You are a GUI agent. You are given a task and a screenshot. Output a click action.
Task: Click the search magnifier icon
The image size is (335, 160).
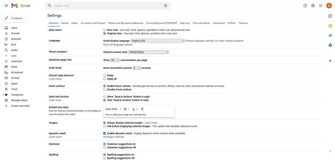[x=50, y=6]
